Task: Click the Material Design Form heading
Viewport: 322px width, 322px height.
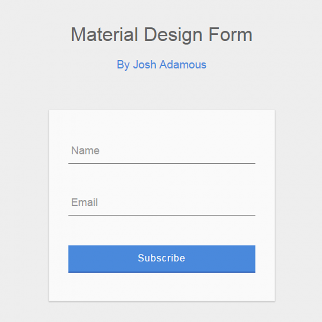Action: (161, 35)
